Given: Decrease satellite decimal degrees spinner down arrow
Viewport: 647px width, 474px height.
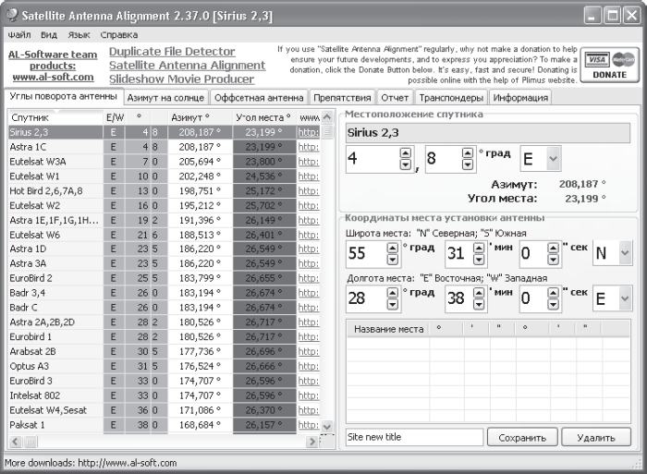Looking at the screenshot, I should click(x=467, y=164).
